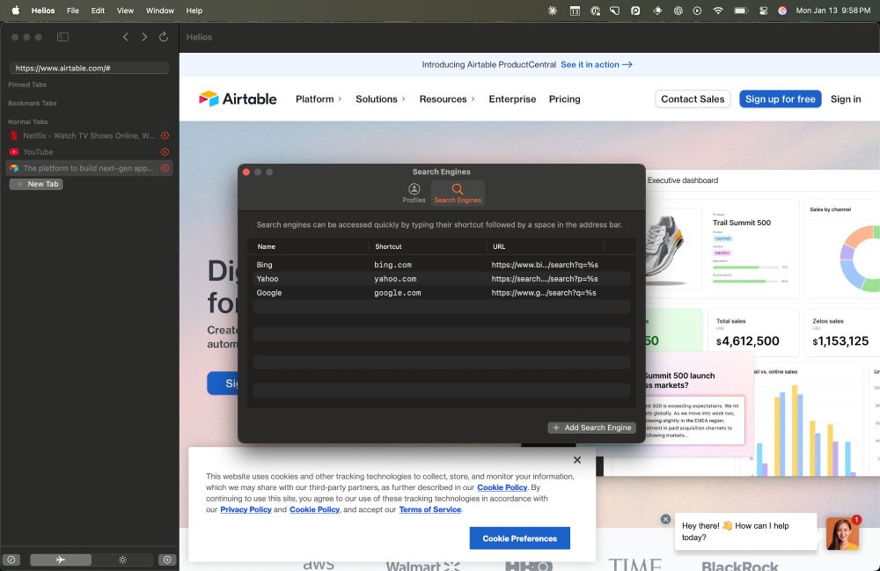Open the View menu
Screen dimensions: 880x571
125,10
